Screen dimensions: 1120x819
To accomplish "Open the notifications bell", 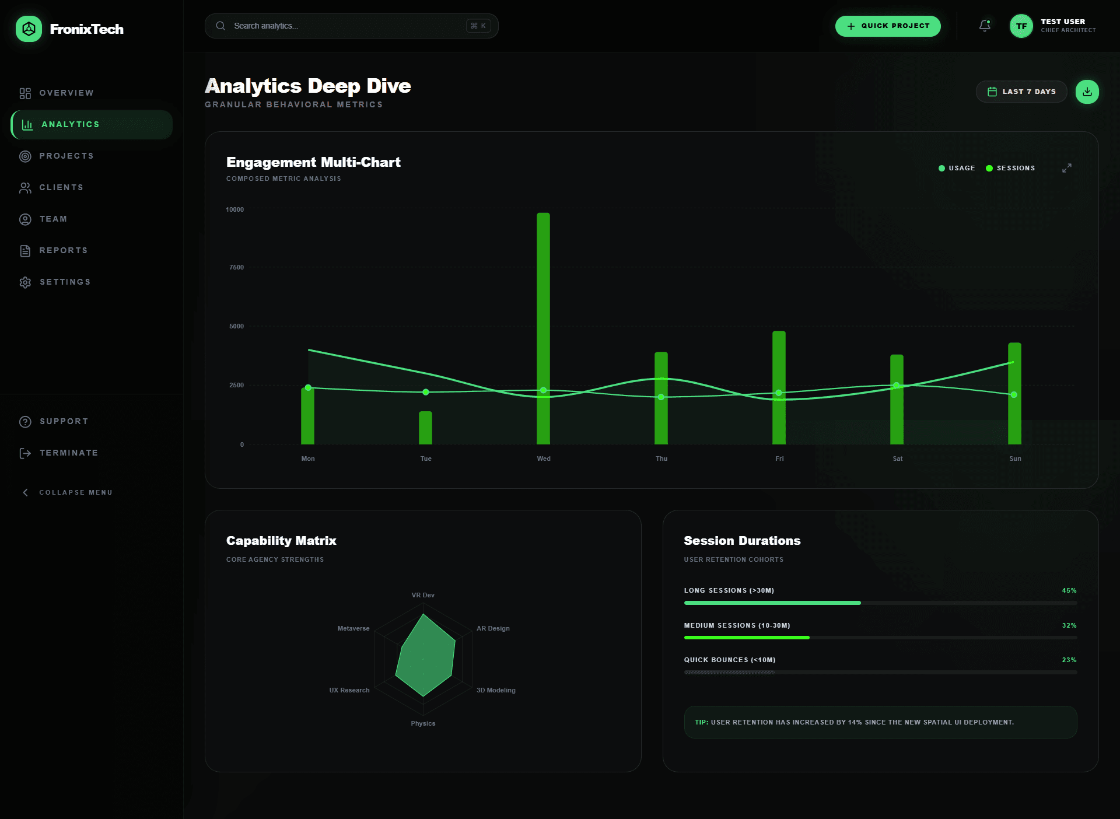I will 985,26.
